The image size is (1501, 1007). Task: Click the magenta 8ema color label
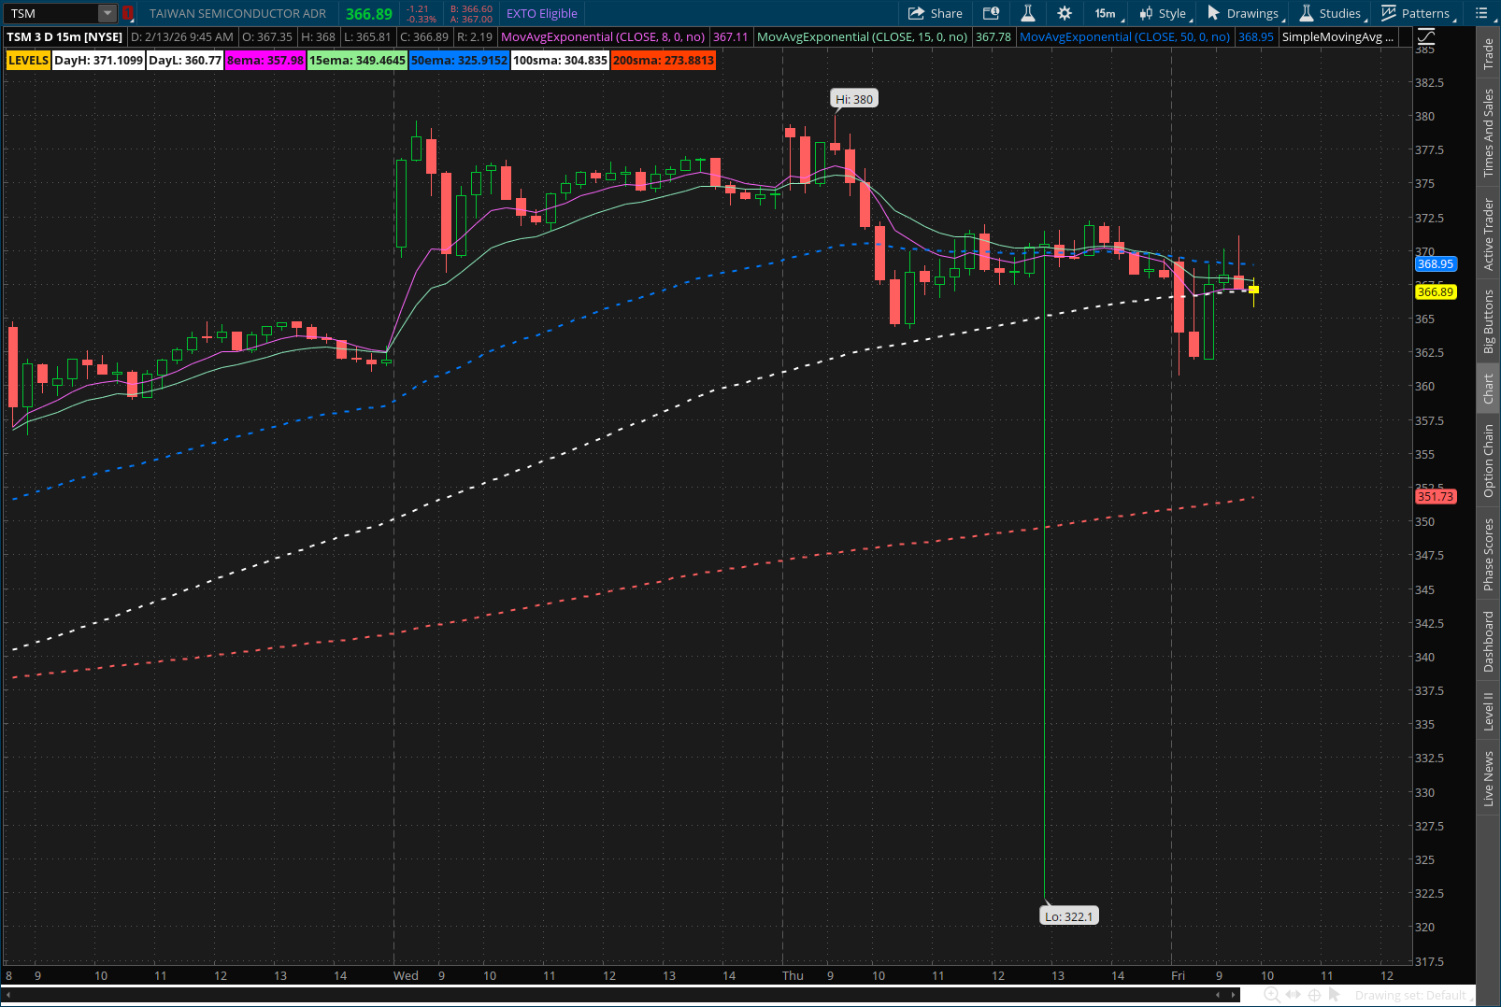[265, 60]
